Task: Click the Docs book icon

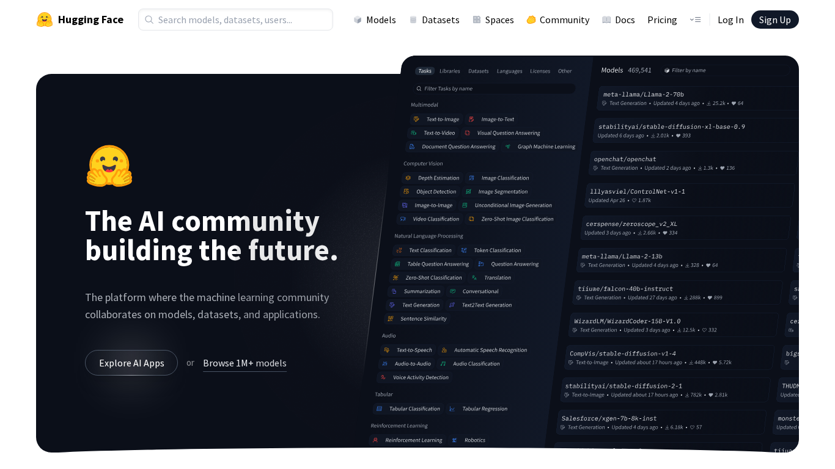Action: 606,20
